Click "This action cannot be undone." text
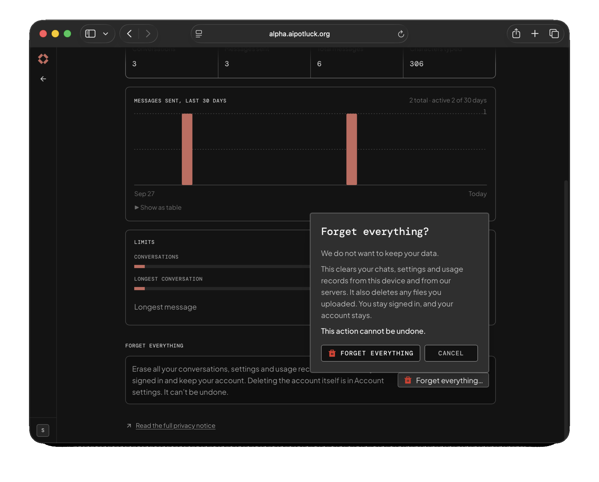This screenshot has width=599, height=482. (x=373, y=331)
